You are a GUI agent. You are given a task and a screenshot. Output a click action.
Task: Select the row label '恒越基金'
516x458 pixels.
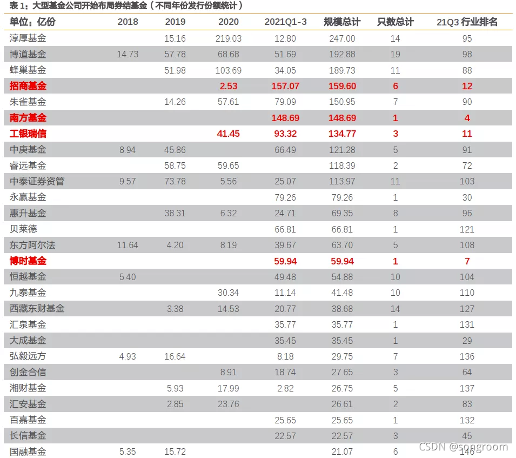pyautogui.click(x=28, y=276)
